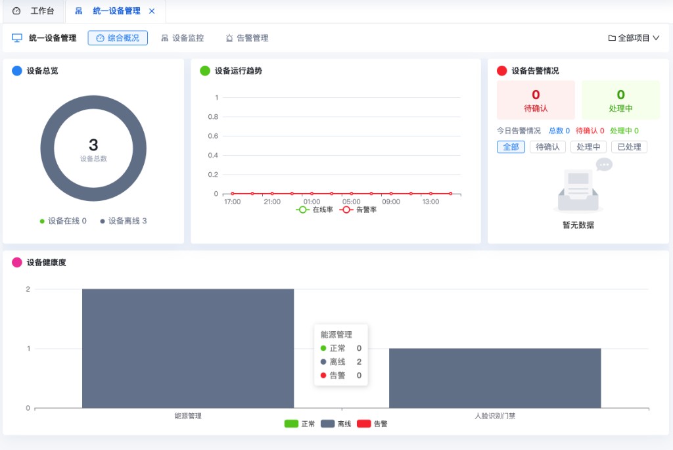The height and width of the screenshot is (450, 673).
Task: Click the 能源管理 offline bar
Action: coord(188,348)
